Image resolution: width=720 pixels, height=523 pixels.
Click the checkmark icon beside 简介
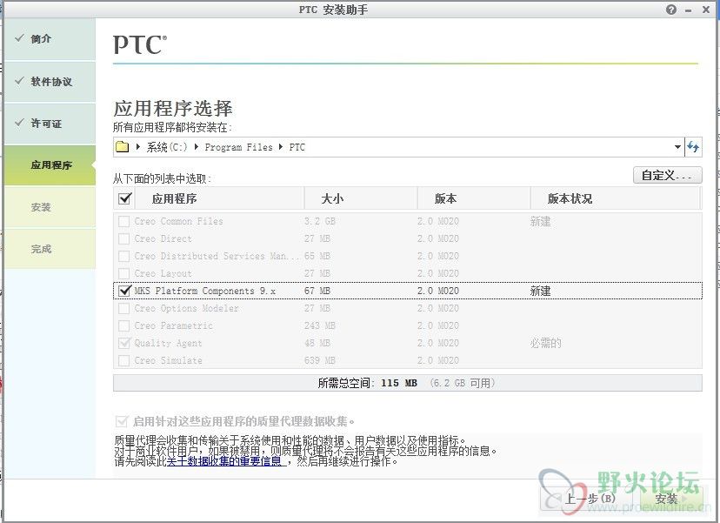click(x=19, y=37)
